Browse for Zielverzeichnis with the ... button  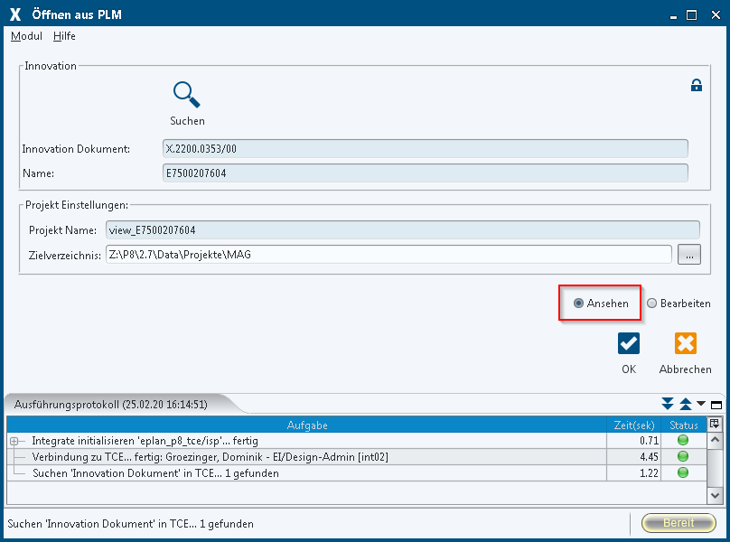pos(689,255)
